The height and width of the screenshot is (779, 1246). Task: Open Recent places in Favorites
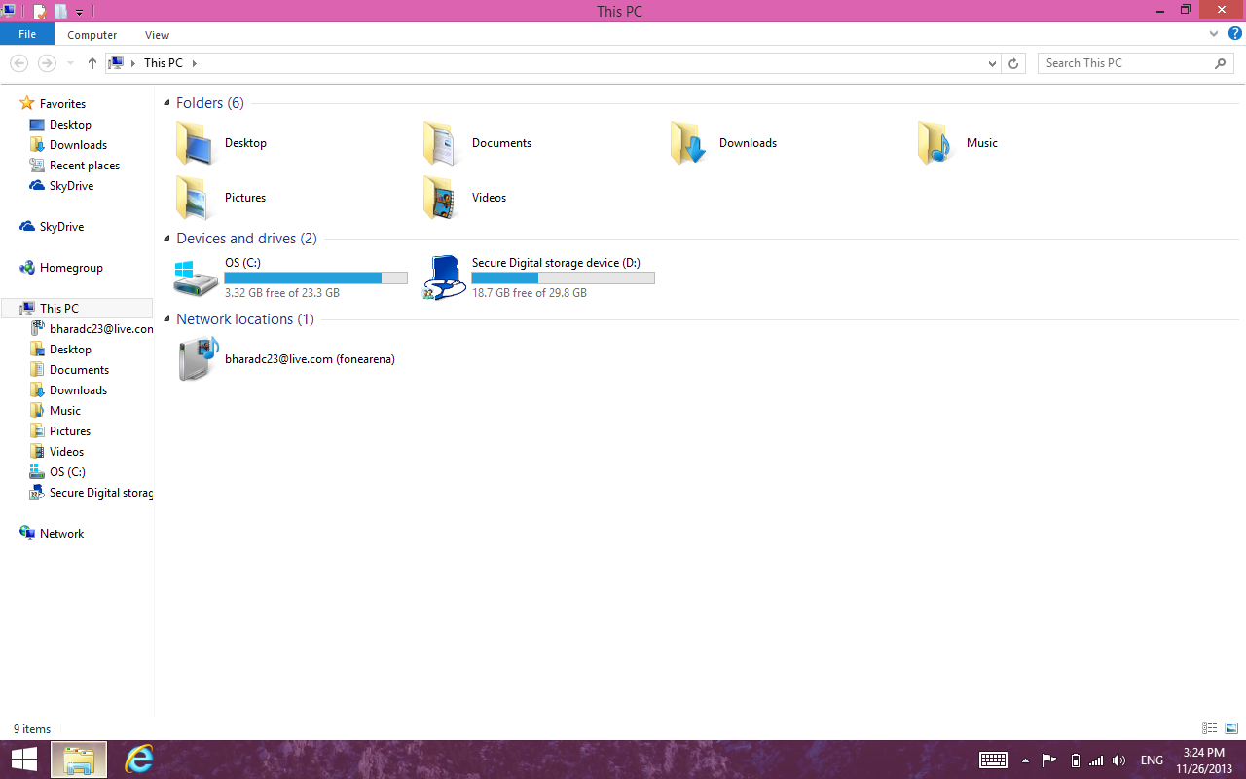coord(85,166)
